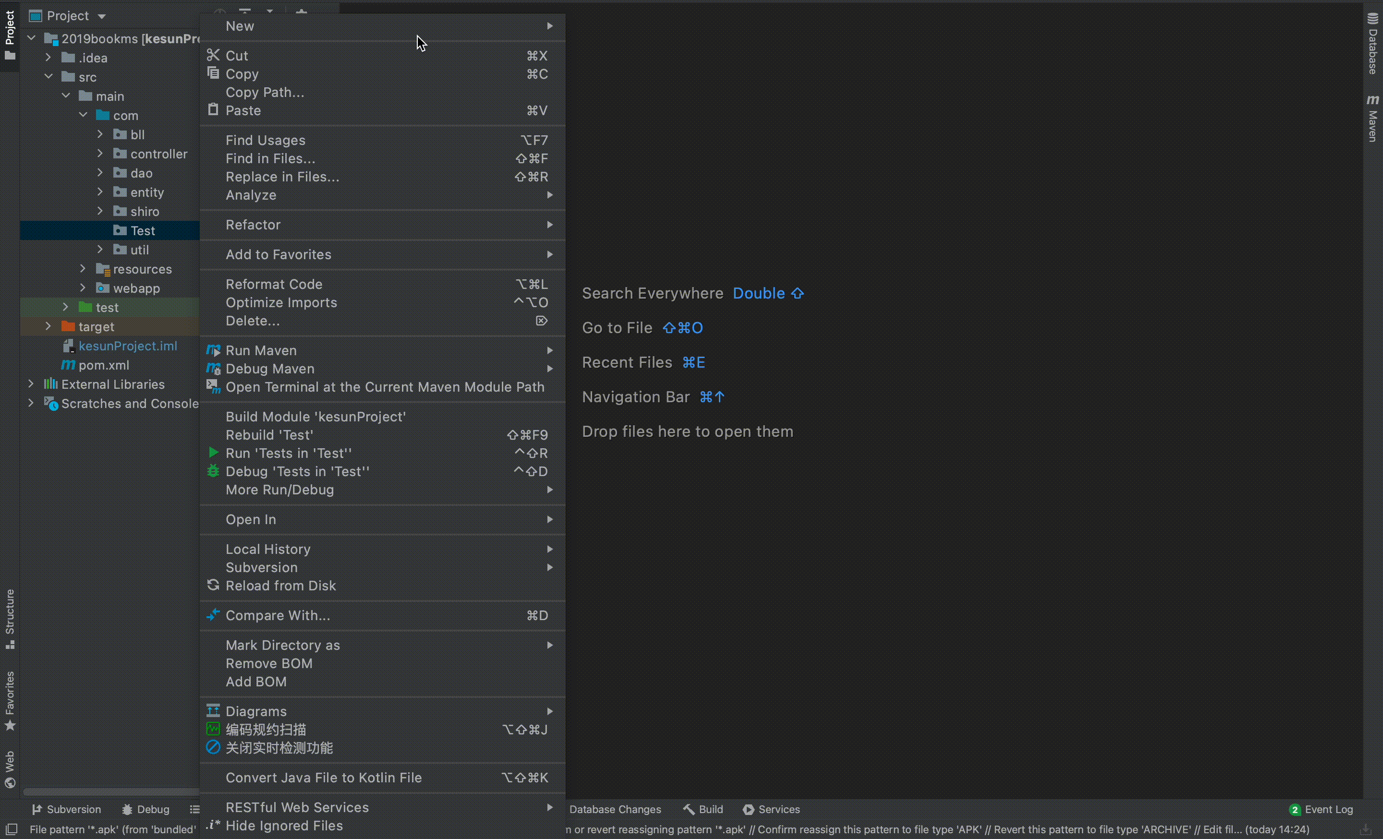Click the Debug Tests bug icon
The width and height of the screenshot is (1383, 839).
[213, 471]
